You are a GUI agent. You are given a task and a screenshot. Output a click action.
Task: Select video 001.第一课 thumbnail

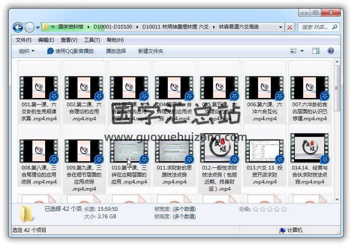pyautogui.click(x=39, y=88)
